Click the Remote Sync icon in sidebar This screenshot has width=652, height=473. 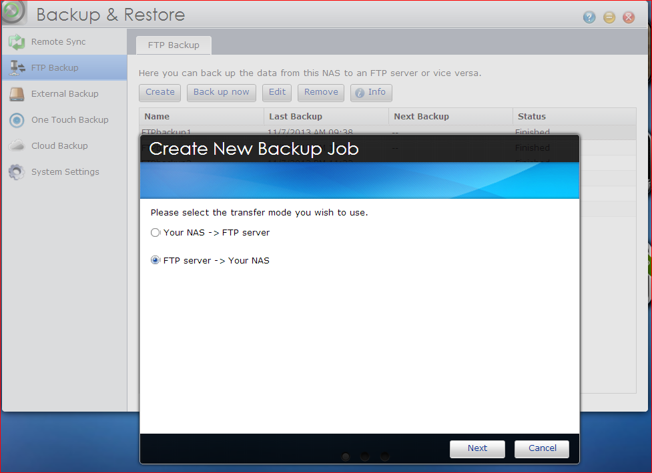coord(17,42)
